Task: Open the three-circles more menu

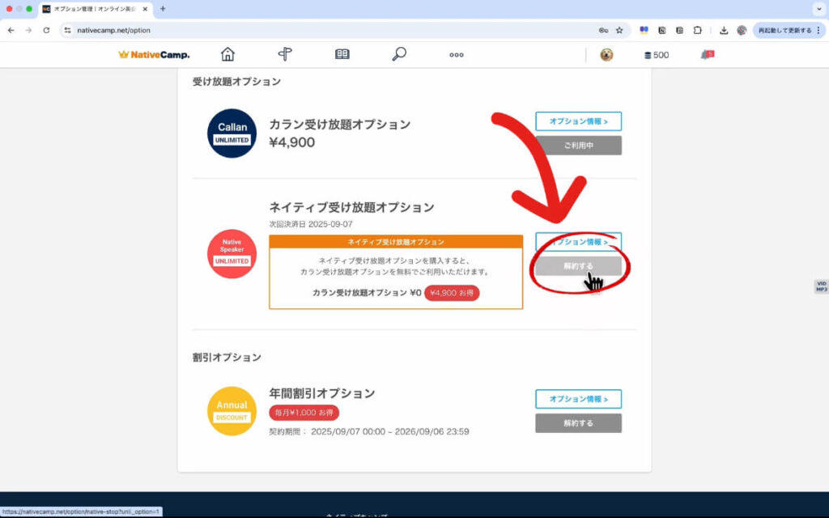Action: (x=457, y=55)
